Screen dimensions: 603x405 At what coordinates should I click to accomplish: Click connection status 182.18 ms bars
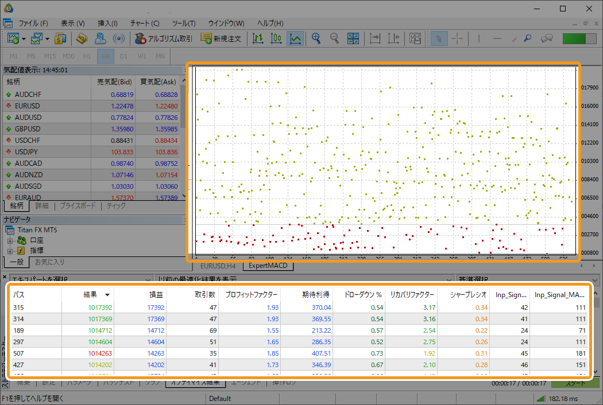click(x=541, y=399)
